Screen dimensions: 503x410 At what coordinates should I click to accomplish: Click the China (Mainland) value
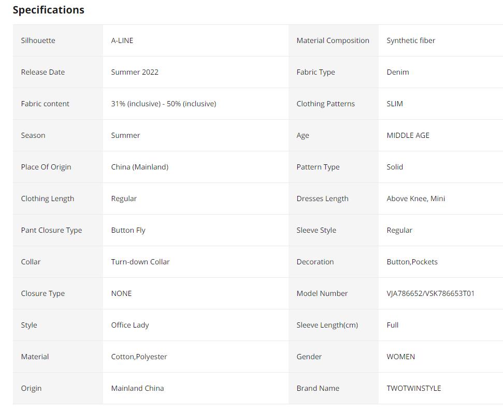139,167
